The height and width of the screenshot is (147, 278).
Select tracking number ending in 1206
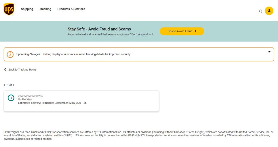coord(31,96)
